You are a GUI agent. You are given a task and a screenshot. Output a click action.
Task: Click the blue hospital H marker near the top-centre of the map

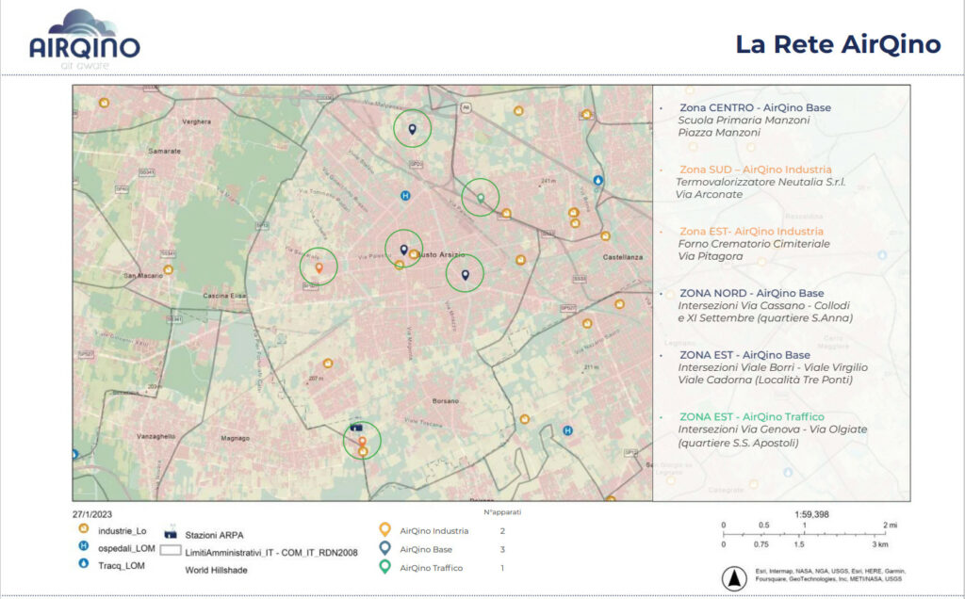[405, 196]
